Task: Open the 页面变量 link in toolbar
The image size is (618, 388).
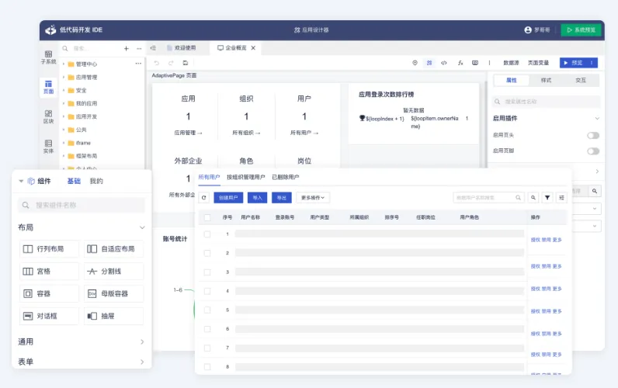Action: coord(538,63)
